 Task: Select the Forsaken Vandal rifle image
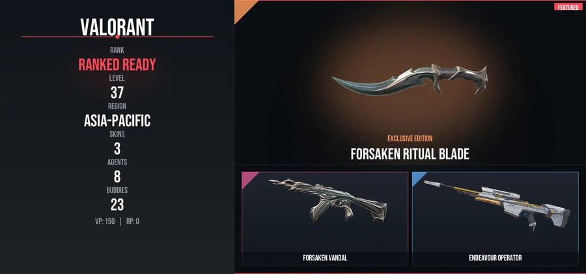(x=328, y=200)
